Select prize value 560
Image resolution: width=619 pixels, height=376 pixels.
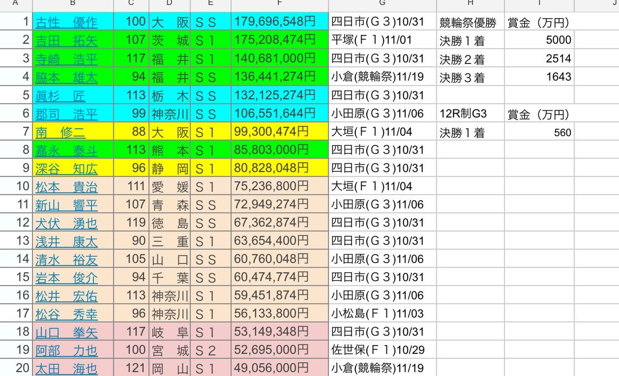(x=539, y=132)
